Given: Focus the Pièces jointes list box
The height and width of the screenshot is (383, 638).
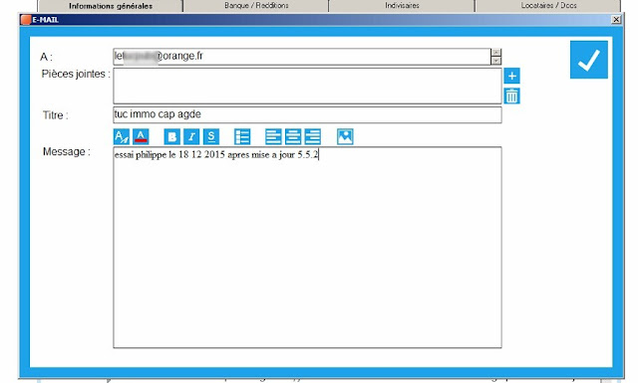Looking at the screenshot, I should [307, 86].
